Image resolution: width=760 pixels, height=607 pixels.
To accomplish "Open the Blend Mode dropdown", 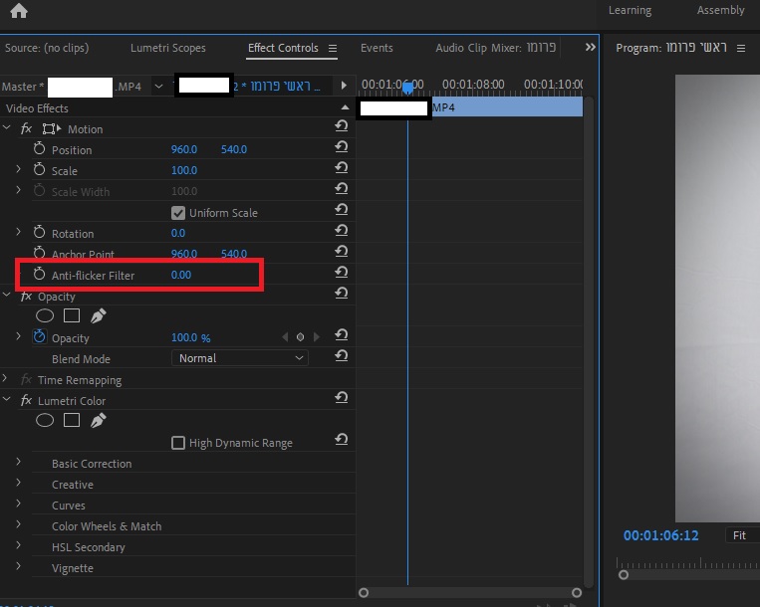I will (x=239, y=358).
